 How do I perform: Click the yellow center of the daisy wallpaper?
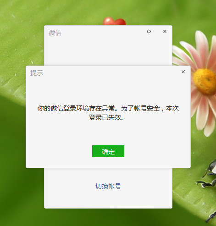(205, 81)
